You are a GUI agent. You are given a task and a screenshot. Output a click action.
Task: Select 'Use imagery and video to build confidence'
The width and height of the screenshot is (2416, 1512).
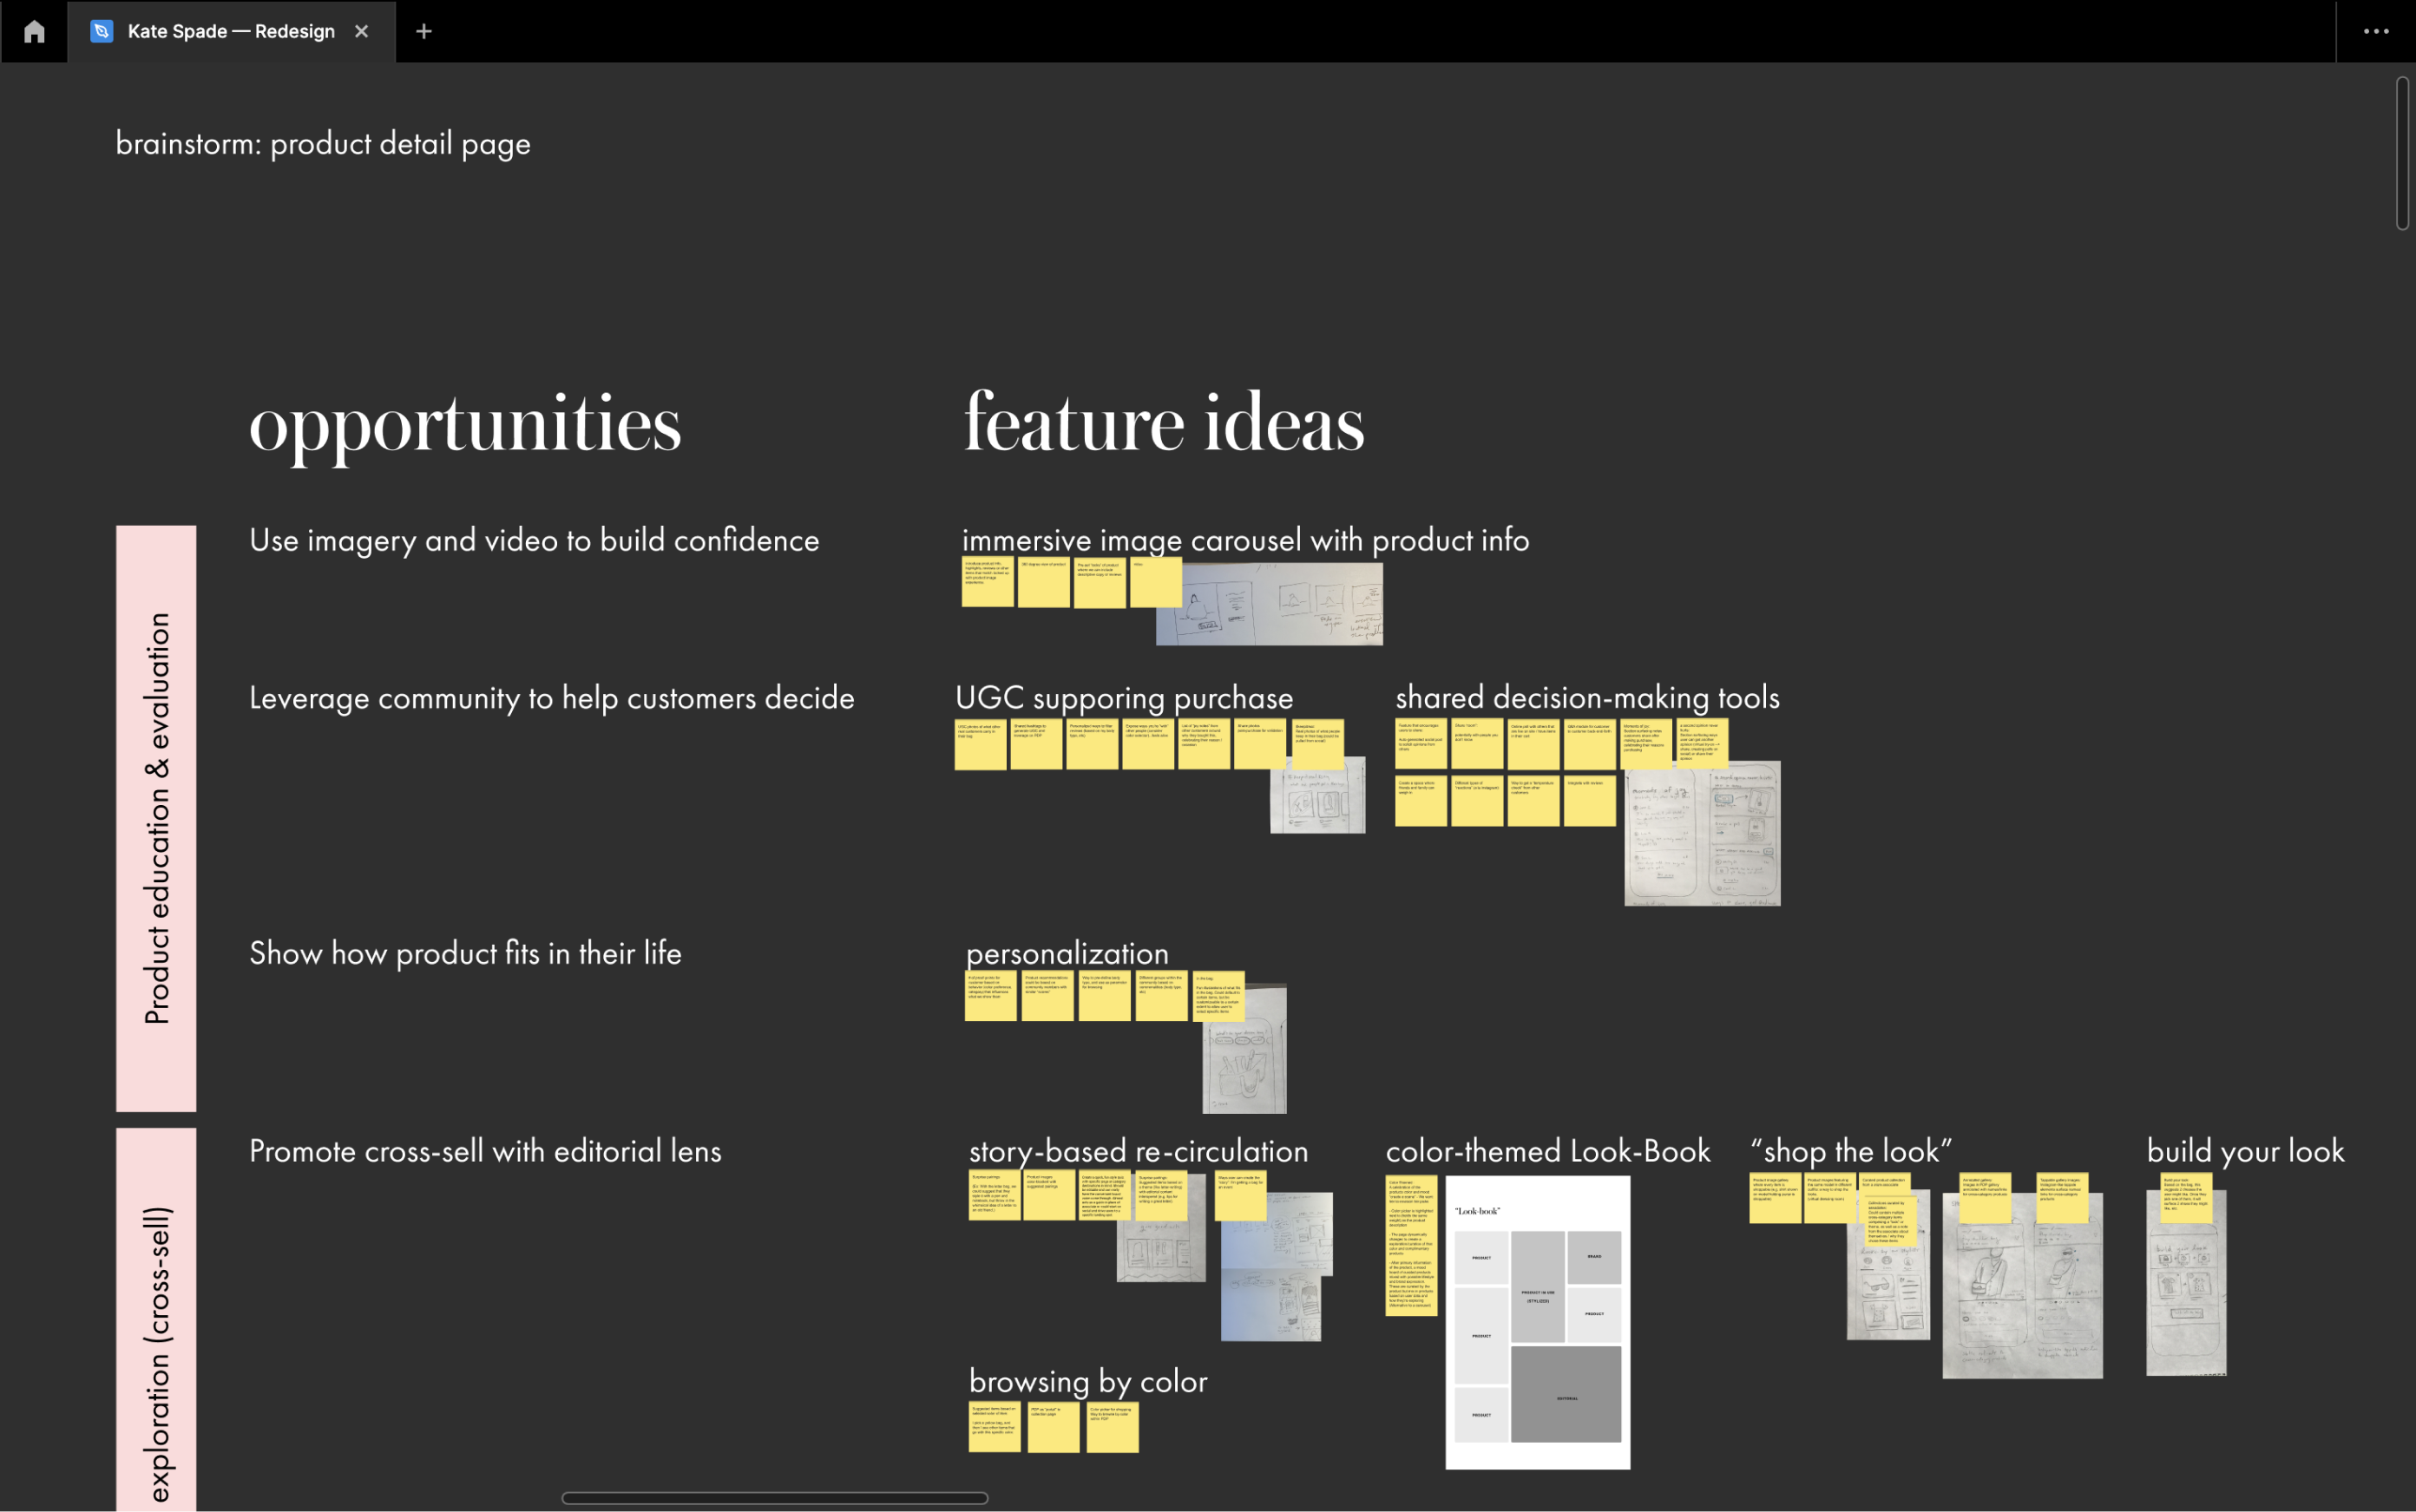[535, 540]
